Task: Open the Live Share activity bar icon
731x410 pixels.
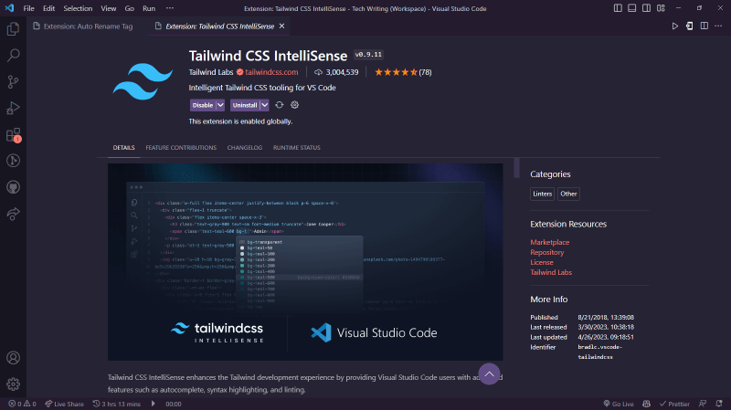Action: [x=13, y=214]
